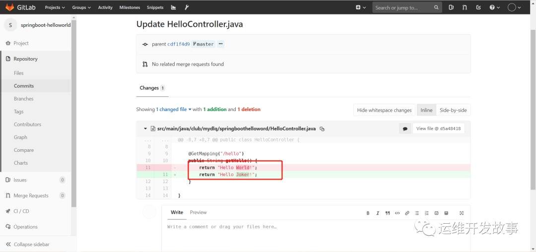
Task: Open the Issues icon in top bar
Action: pos(451,7)
